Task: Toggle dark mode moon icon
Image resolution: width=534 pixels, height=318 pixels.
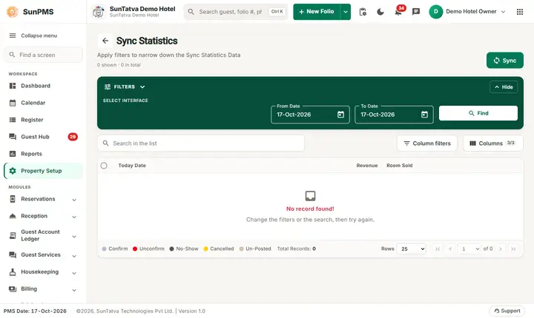Action: coord(380,12)
